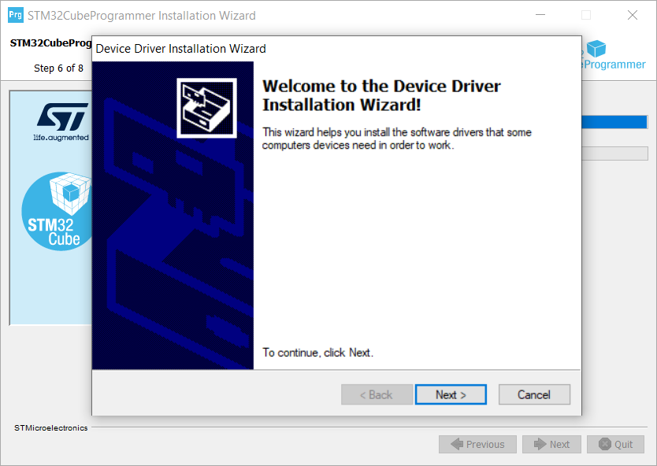Click the 'Step 6 of 8' label

[58, 68]
